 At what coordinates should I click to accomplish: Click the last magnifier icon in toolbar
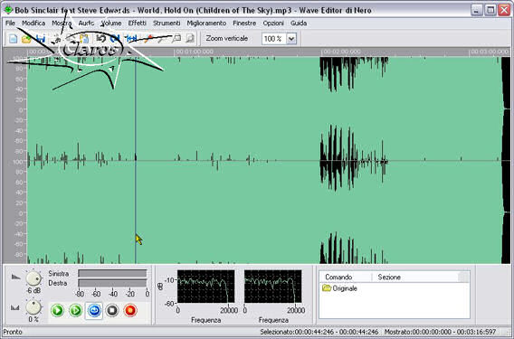[189, 39]
